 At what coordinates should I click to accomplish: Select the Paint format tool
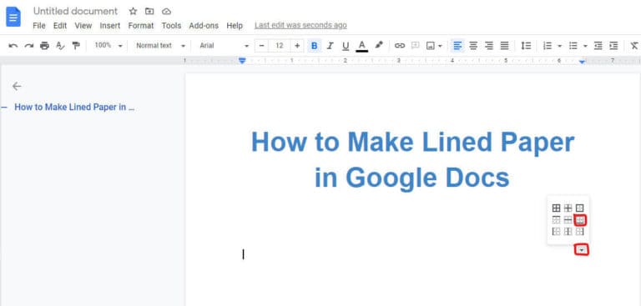(76, 46)
